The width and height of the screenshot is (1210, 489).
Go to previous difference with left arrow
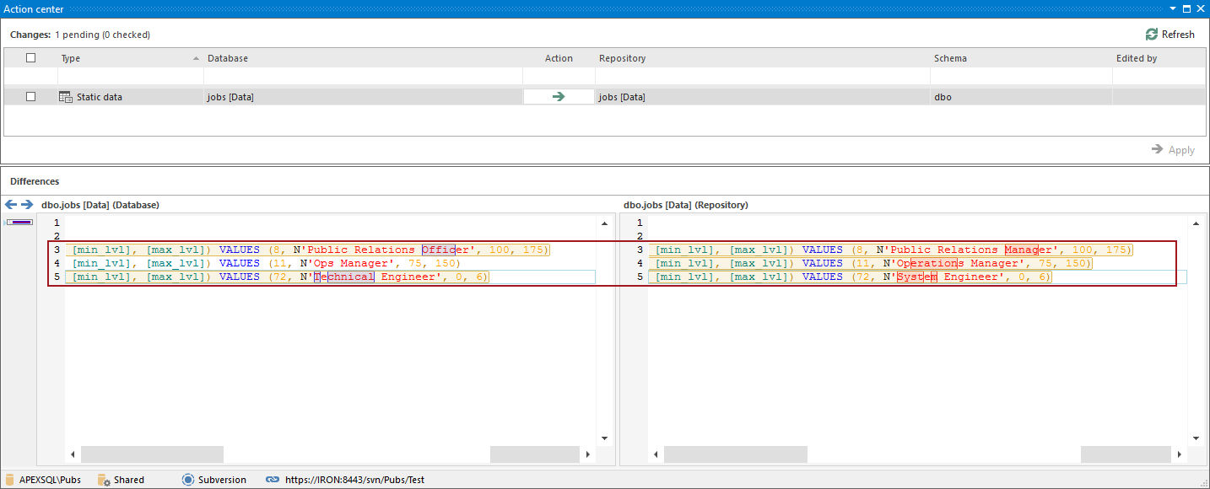(11, 205)
